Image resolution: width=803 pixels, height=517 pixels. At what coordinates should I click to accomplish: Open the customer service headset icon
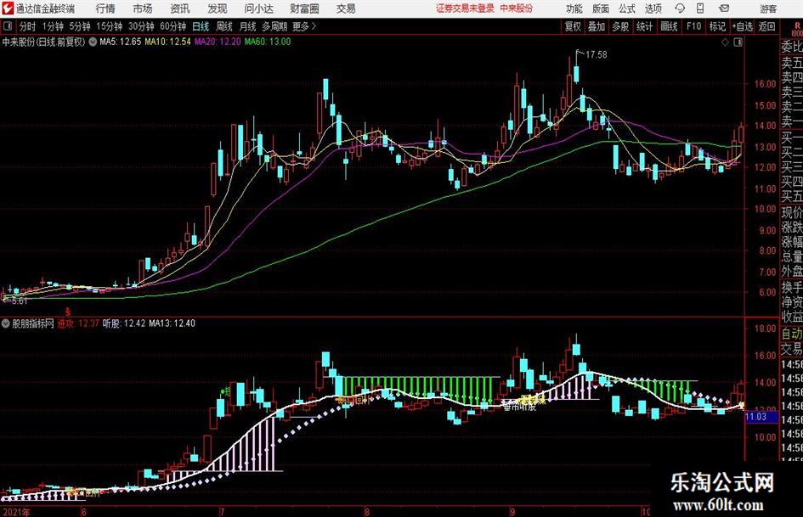(x=680, y=8)
